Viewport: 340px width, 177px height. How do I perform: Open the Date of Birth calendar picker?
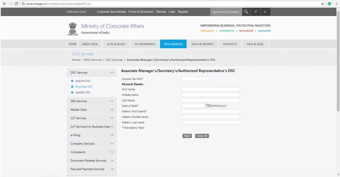pos(207,106)
